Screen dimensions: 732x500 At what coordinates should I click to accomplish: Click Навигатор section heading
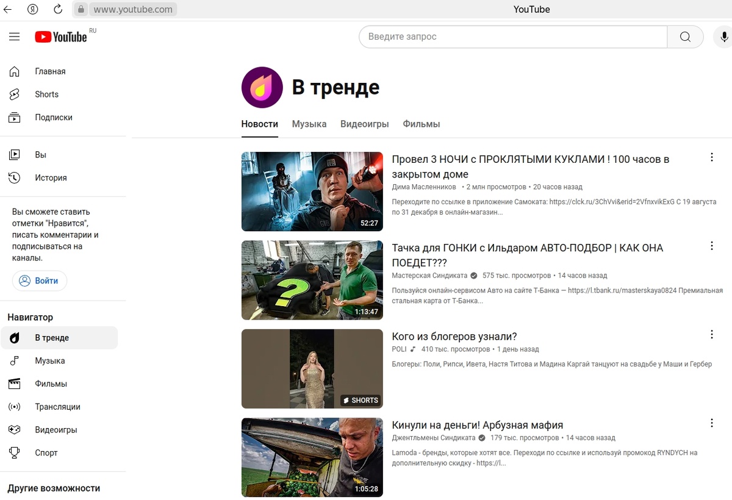tap(30, 317)
